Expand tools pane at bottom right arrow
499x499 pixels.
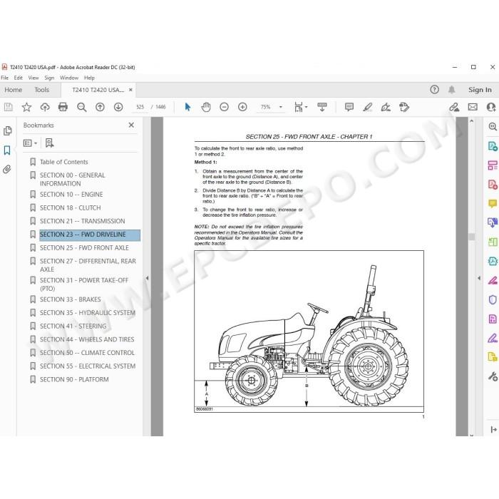pyautogui.click(x=493, y=430)
